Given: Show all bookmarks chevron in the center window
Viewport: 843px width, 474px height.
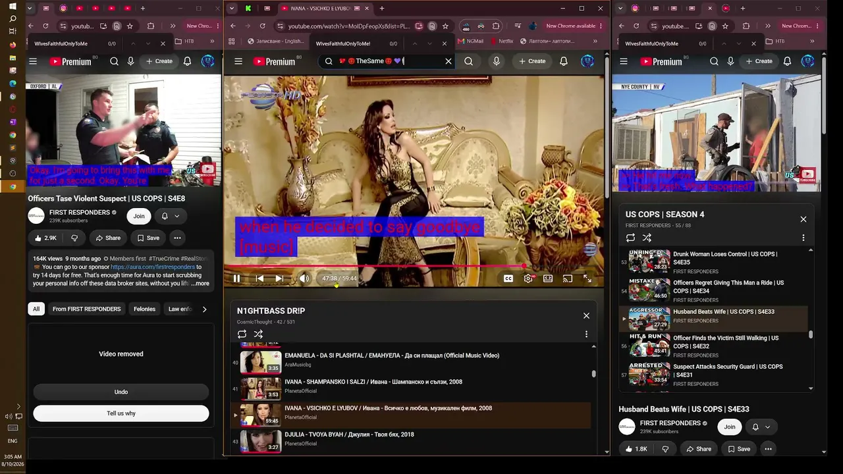Looking at the screenshot, I should [595, 41].
